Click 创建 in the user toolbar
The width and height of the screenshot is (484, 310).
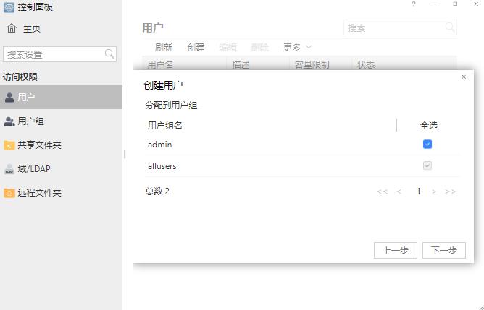click(196, 48)
